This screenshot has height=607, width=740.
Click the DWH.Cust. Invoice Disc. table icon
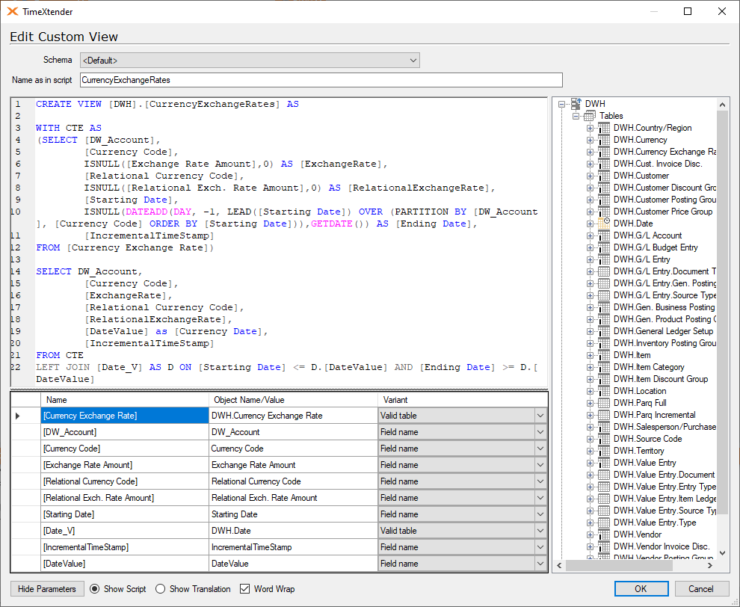tap(604, 164)
